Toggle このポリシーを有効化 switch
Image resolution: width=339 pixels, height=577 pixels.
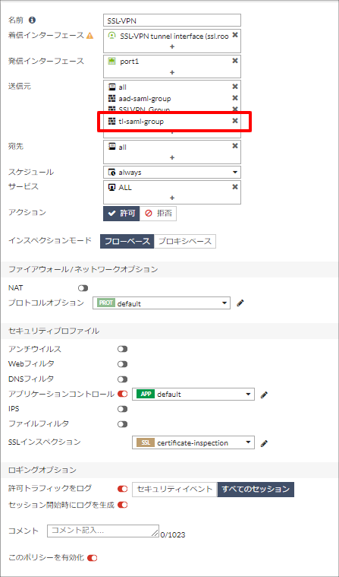point(93,558)
